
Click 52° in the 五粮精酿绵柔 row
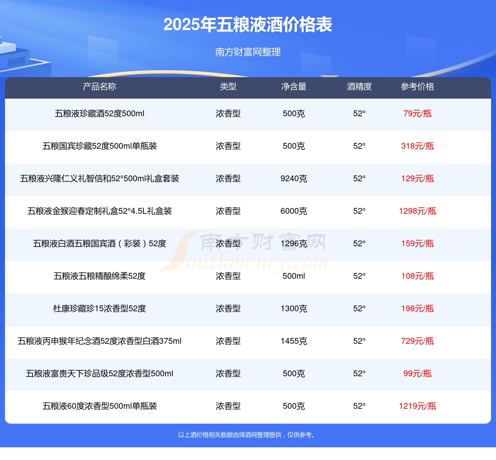coord(359,276)
